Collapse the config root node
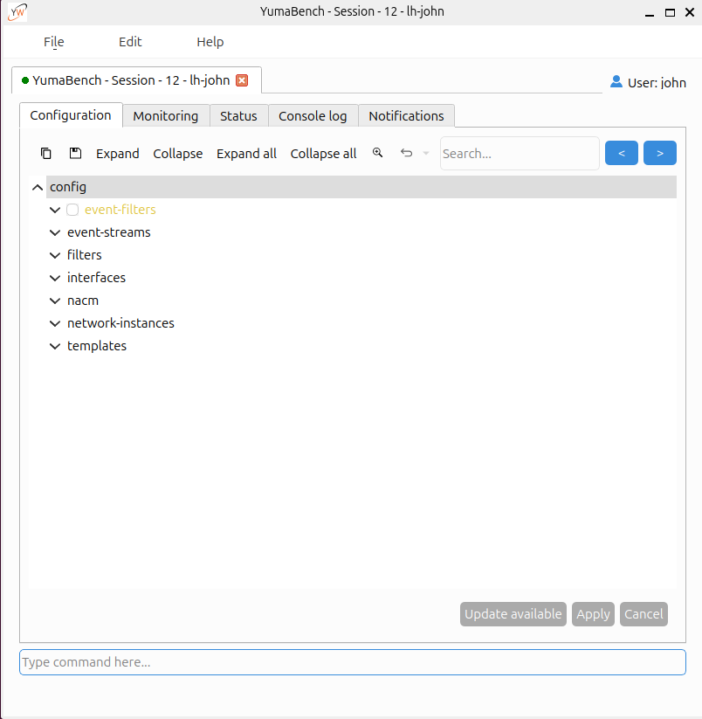Image resolution: width=702 pixels, height=719 pixels. point(38,187)
